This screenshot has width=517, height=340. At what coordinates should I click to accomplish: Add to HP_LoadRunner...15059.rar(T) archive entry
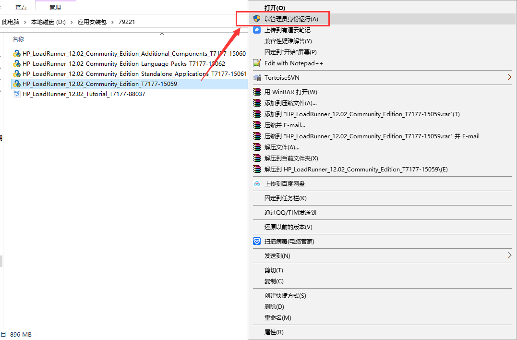[x=382, y=114]
